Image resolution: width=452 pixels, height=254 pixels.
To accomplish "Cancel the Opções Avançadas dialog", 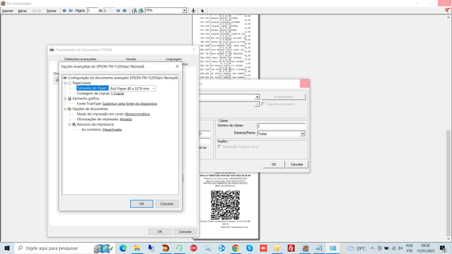I will click(x=167, y=203).
